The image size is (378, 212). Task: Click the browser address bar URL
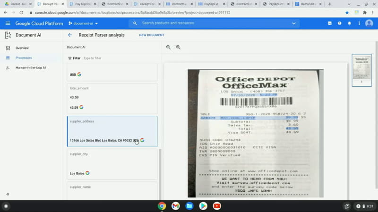tap(132, 13)
